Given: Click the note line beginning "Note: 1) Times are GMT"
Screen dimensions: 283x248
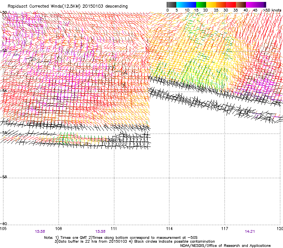Looking at the screenshot, I should [121, 238].
